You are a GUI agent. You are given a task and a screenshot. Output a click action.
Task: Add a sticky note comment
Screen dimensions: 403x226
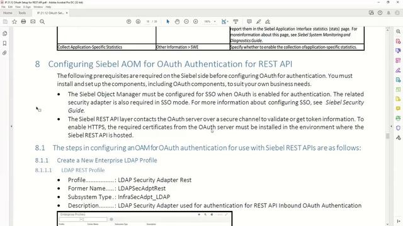point(249,22)
